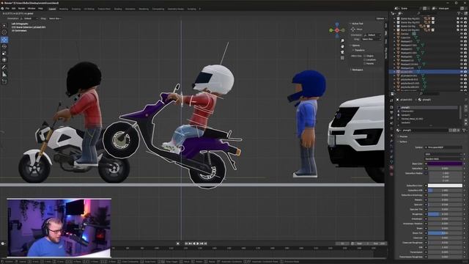Open Surface shader Principled BSDF dropdown
The height and width of the screenshot is (264, 469).
tap(443, 147)
